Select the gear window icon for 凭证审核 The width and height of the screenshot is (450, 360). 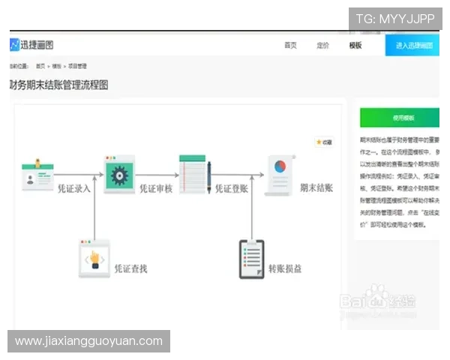119,175
